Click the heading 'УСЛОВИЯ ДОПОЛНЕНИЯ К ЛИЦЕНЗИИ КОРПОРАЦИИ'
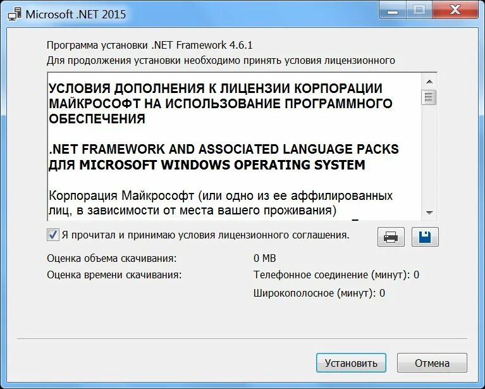This screenshot has width=485, height=389. [x=216, y=89]
